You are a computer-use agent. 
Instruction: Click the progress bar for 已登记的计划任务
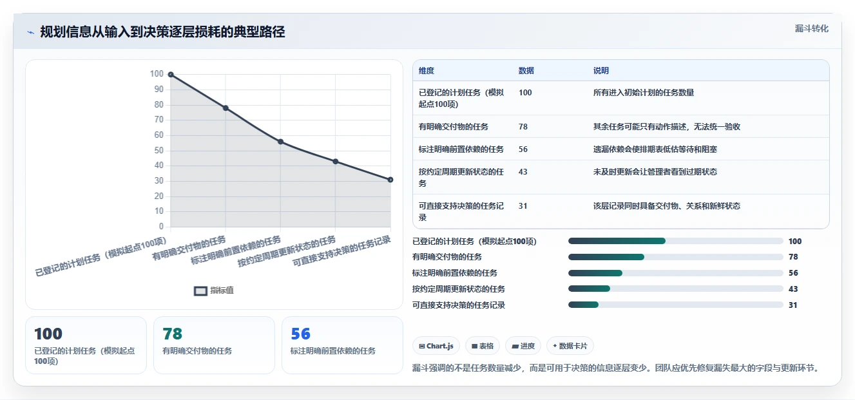(676, 241)
